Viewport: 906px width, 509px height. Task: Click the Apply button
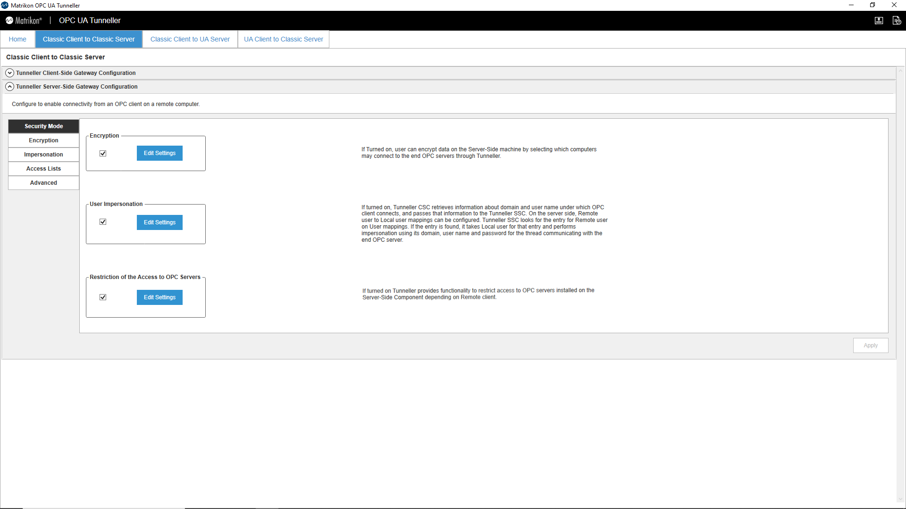point(871,345)
